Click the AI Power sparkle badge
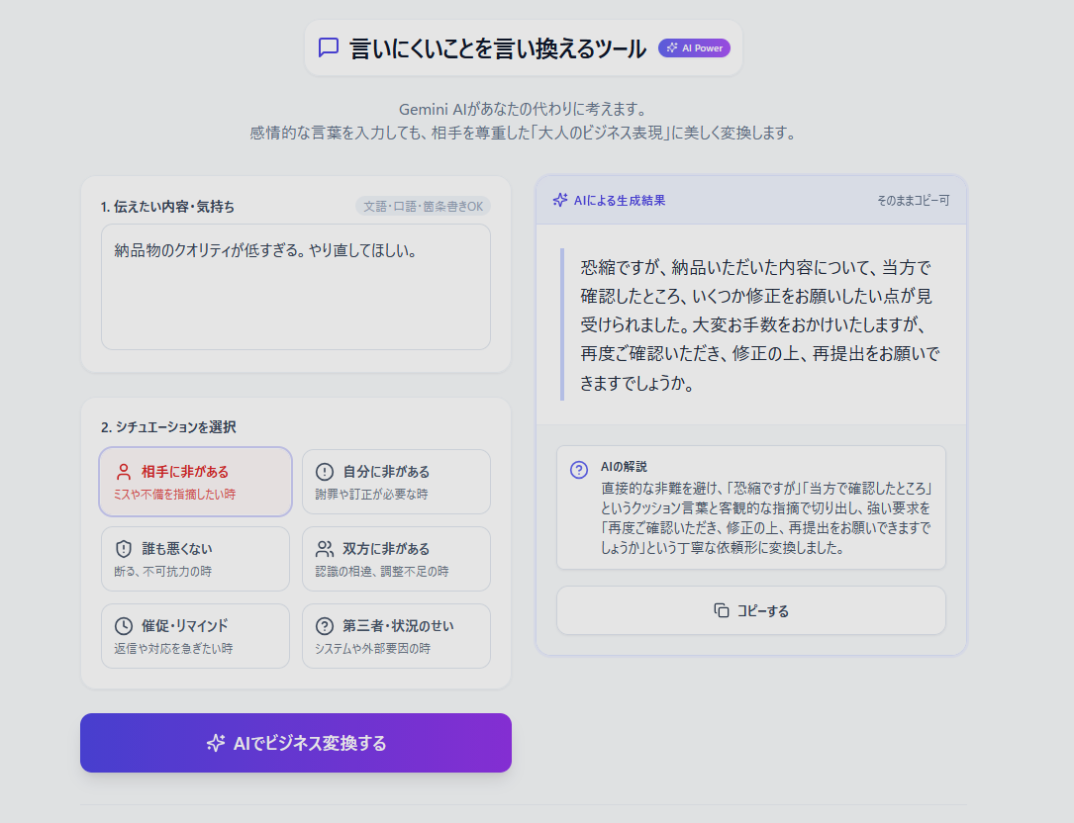Image resolution: width=1074 pixels, height=823 pixels. click(694, 46)
